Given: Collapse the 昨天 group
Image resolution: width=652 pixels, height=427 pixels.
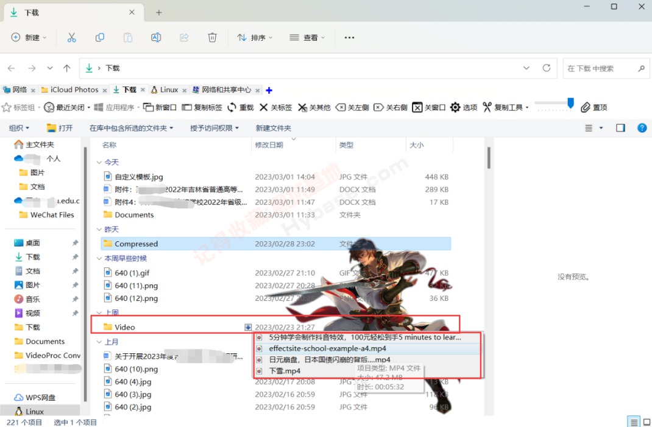Looking at the screenshot, I should pyautogui.click(x=99, y=230).
